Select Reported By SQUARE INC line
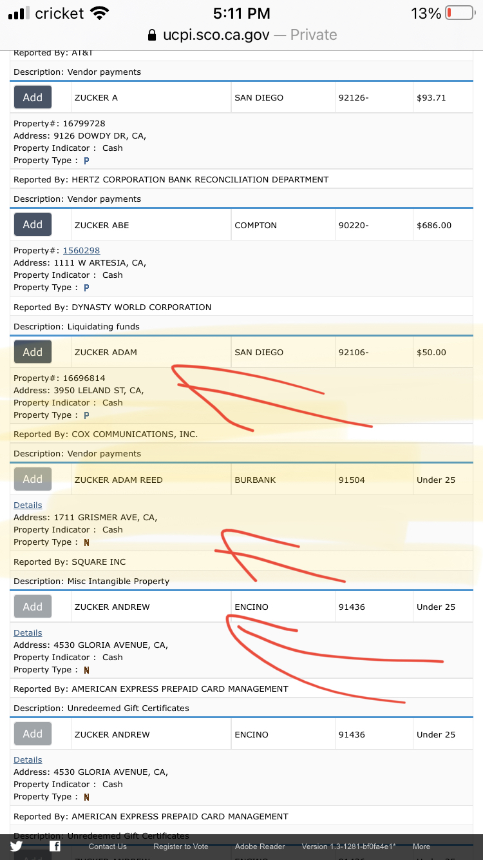483x860 pixels. pyautogui.click(x=70, y=562)
